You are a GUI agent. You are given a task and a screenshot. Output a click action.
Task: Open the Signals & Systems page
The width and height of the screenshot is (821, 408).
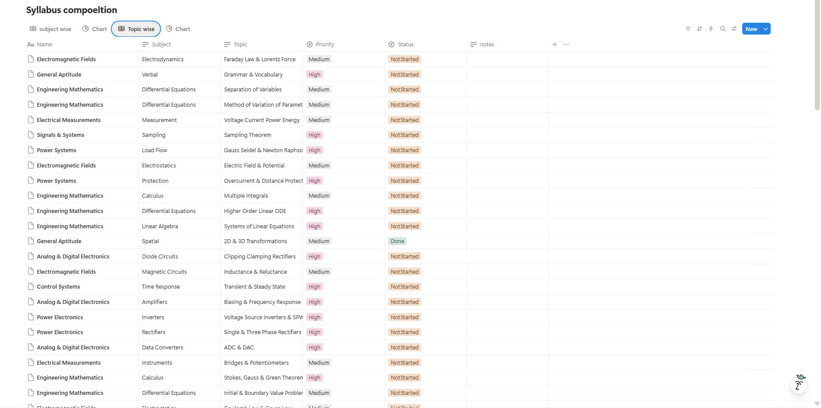point(60,135)
